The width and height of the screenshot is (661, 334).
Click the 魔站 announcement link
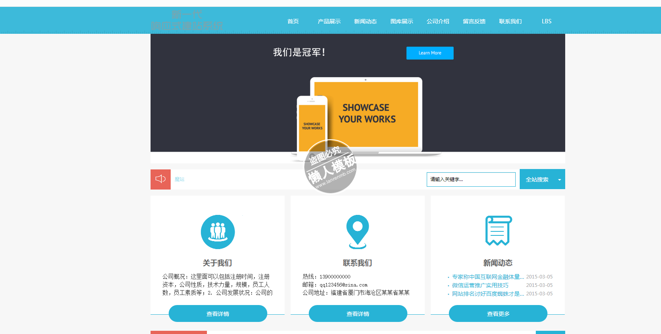(x=180, y=179)
